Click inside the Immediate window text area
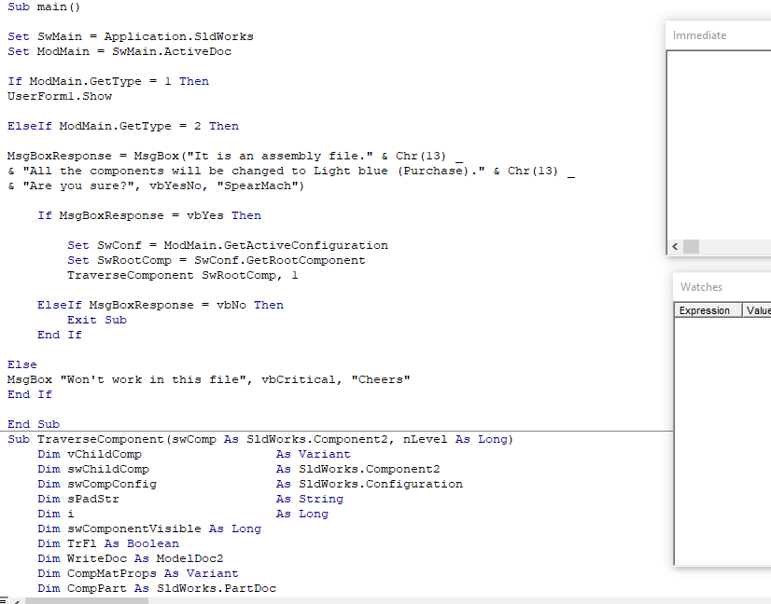Screen dimensions: 771x604 (x=720, y=144)
